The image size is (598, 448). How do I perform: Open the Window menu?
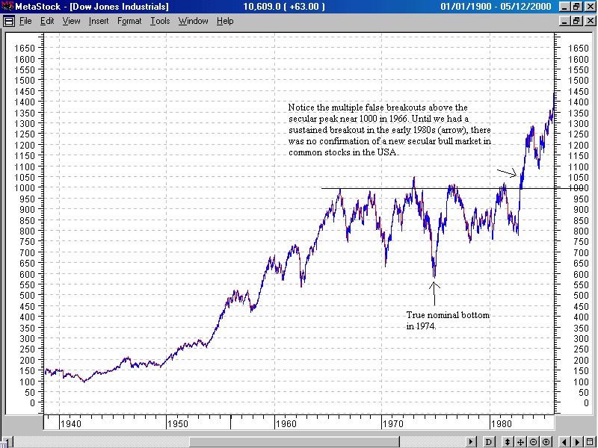coord(194,21)
